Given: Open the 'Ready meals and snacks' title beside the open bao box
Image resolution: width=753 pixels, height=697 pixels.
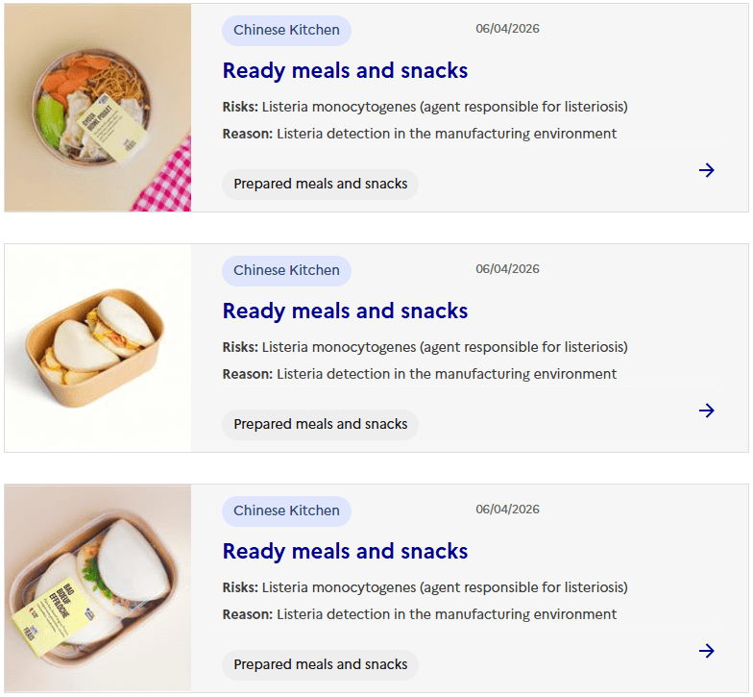Looking at the screenshot, I should click(345, 311).
